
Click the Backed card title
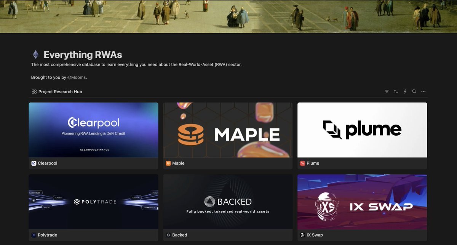(180, 235)
